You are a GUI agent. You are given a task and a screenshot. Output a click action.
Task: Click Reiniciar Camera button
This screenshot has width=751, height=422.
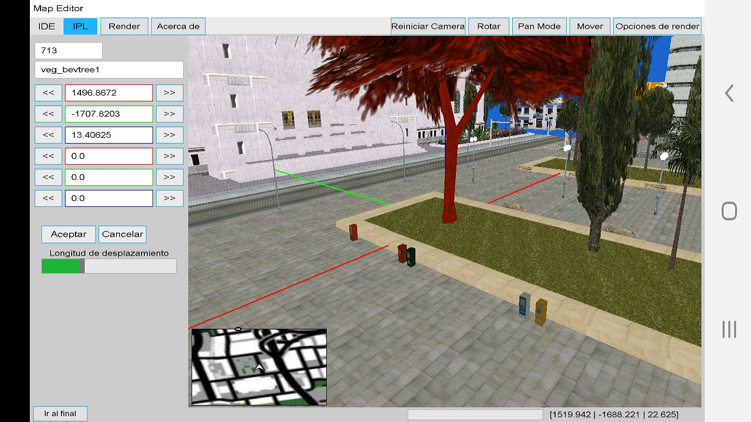point(428,26)
